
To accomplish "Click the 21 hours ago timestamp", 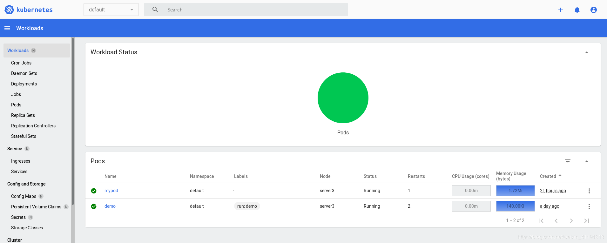I will pos(553,191).
